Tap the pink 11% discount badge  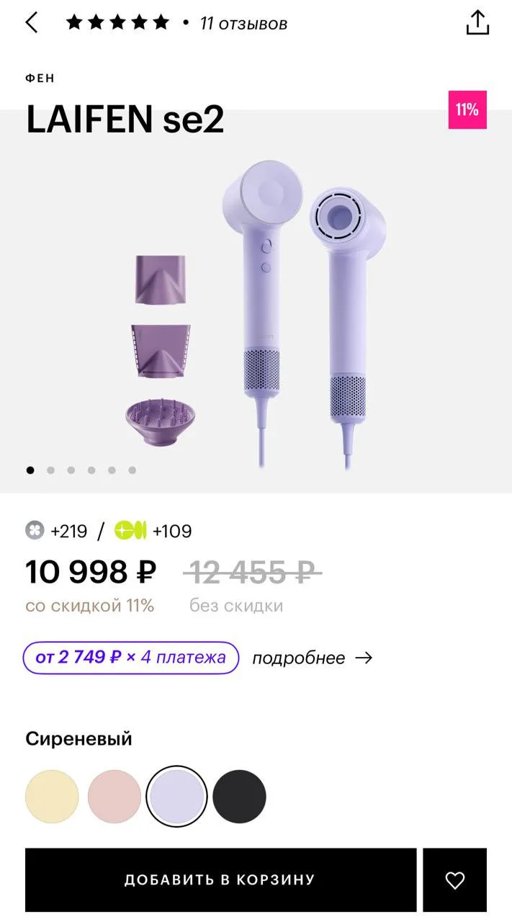pyautogui.click(x=467, y=109)
